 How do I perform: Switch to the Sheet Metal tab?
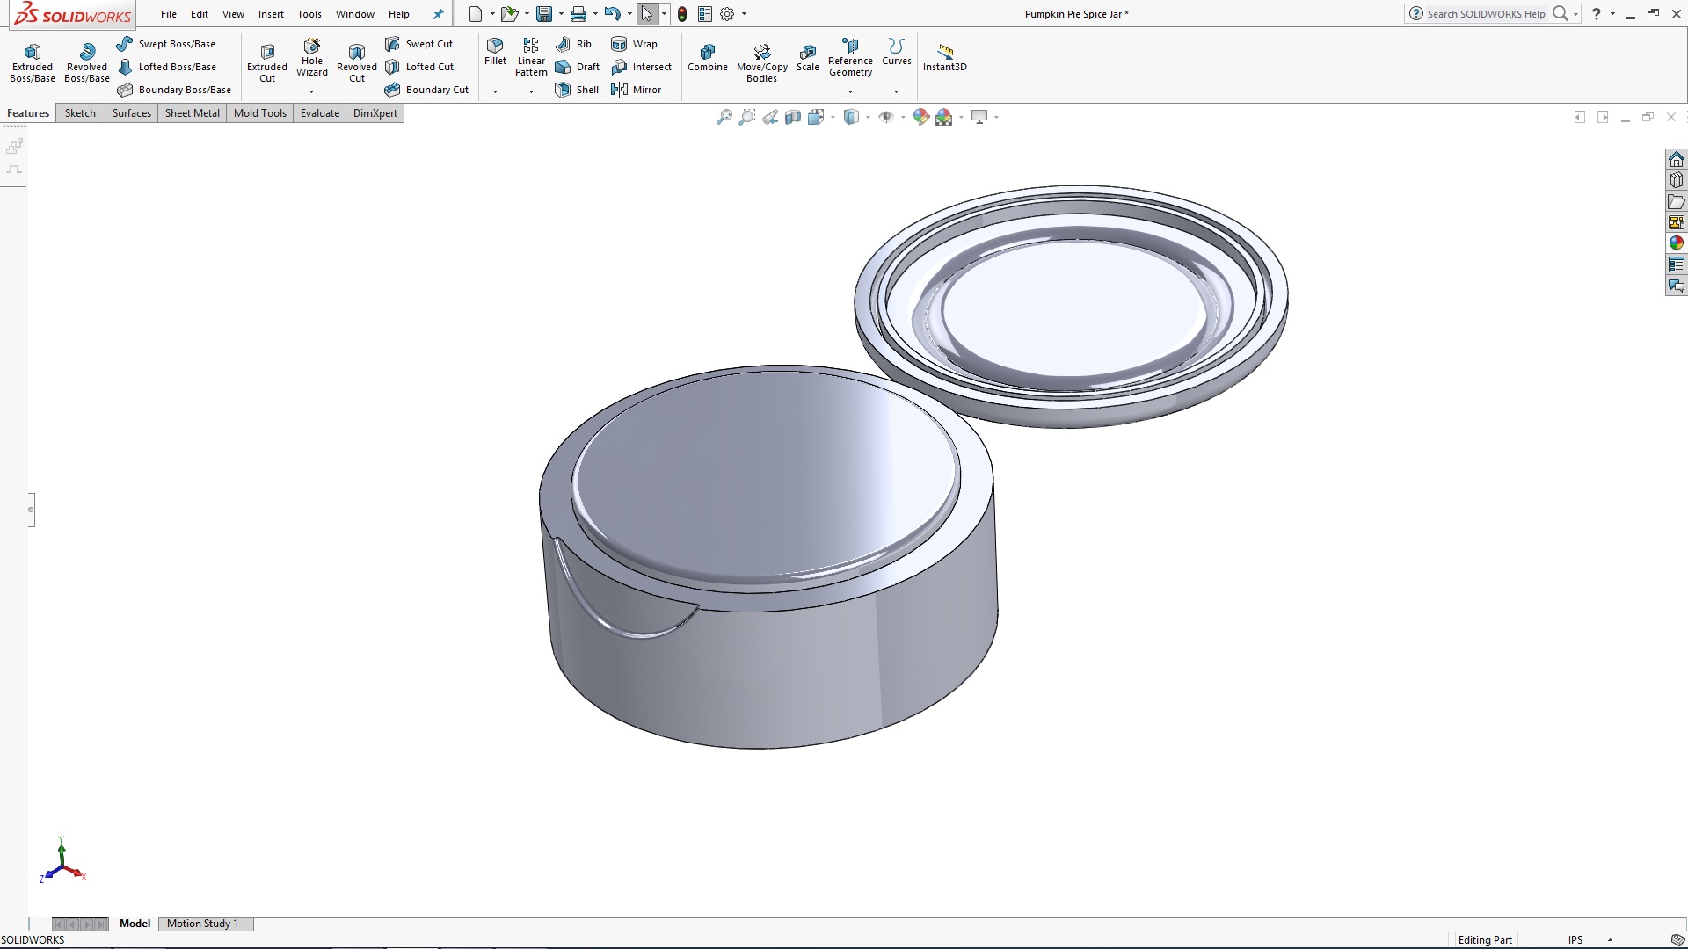tap(192, 112)
